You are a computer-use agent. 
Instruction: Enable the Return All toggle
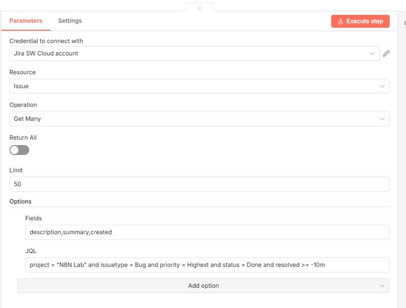coord(19,150)
